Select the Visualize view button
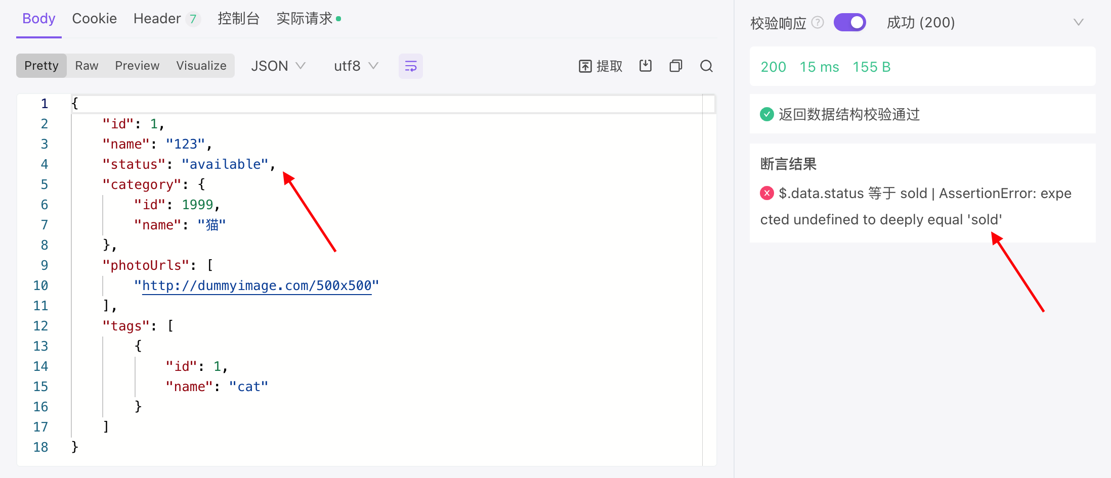 pyautogui.click(x=201, y=66)
